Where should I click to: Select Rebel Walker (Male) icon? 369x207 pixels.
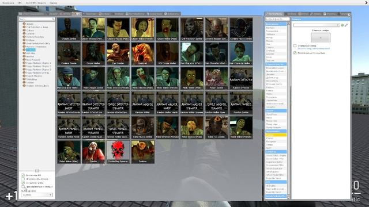pyautogui.click(x=69, y=152)
